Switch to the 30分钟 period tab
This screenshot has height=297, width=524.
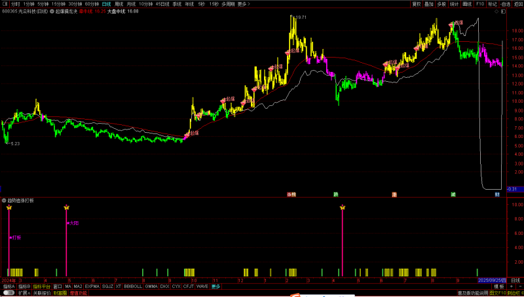(75, 3)
